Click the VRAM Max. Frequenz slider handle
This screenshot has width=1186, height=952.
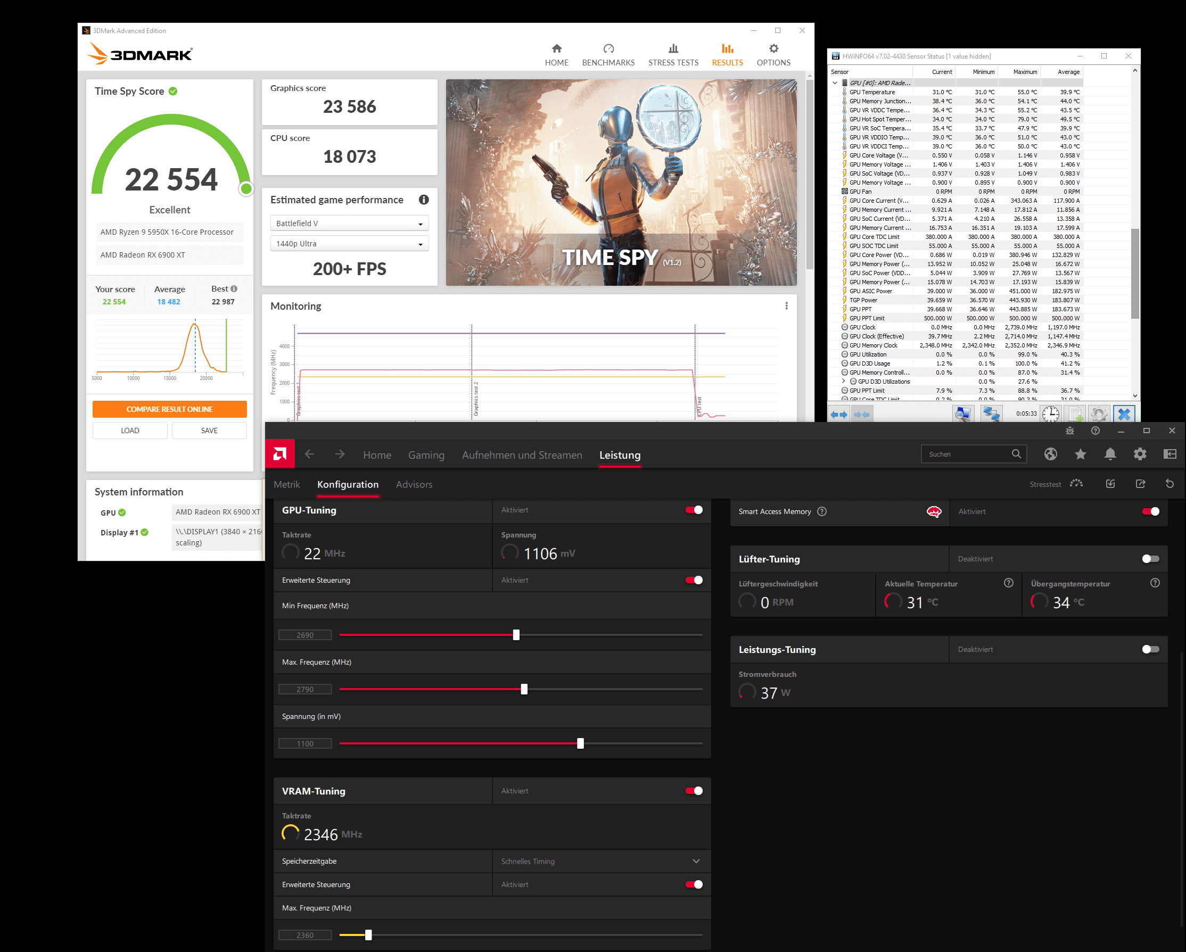coord(368,935)
